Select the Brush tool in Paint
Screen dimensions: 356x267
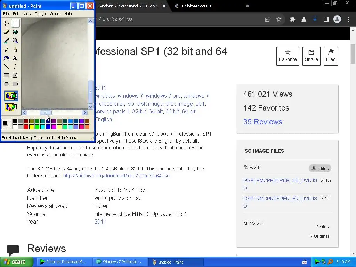pyautogui.click(x=15, y=49)
